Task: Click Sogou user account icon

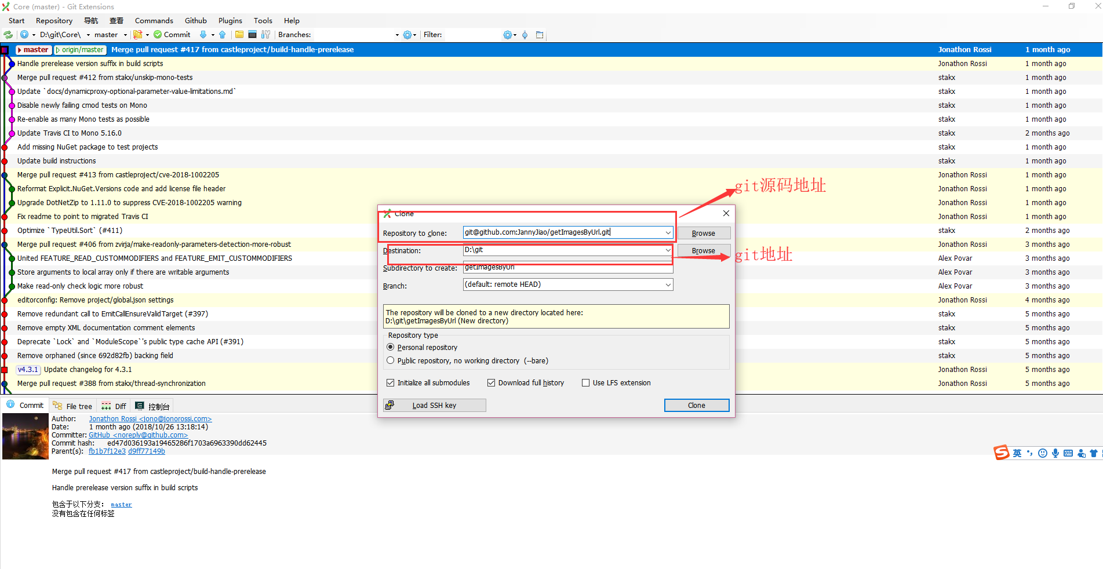Action: pyautogui.click(x=1082, y=453)
